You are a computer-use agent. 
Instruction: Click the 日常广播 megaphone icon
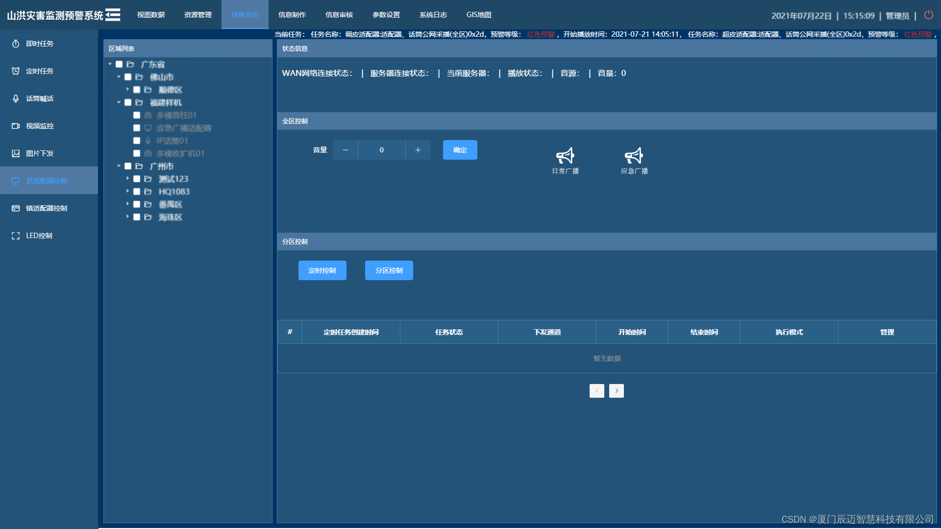[x=565, y=156]
